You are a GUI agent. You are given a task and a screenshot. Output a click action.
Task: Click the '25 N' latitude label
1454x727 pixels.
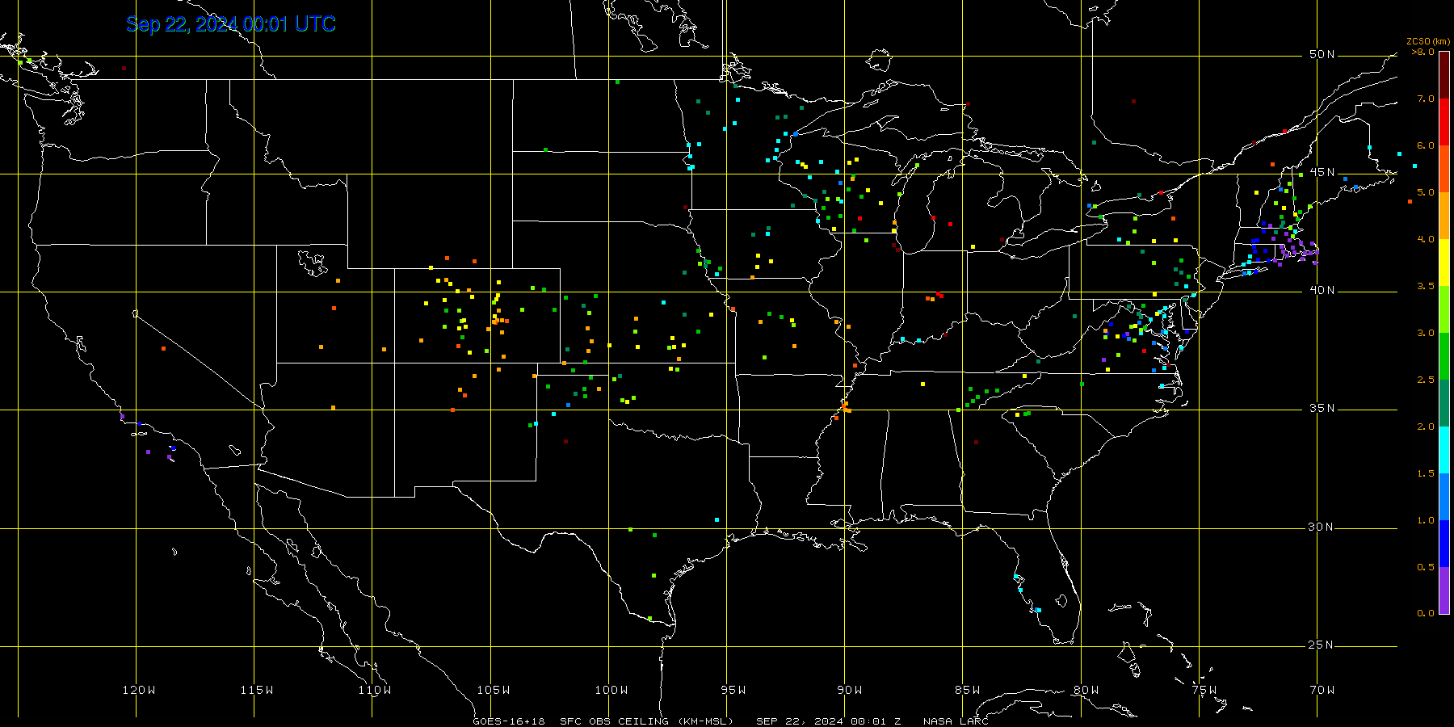click(1322, 645)
